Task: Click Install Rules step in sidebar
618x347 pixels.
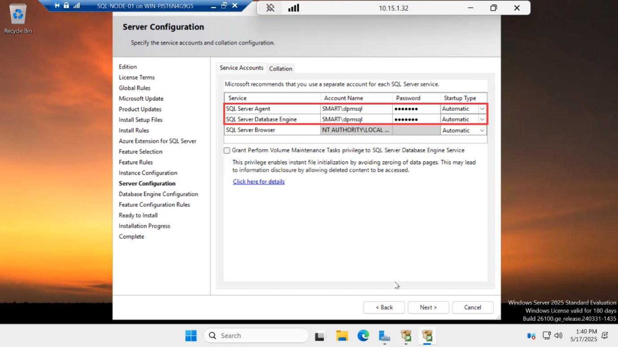Action: coord(134,131)
